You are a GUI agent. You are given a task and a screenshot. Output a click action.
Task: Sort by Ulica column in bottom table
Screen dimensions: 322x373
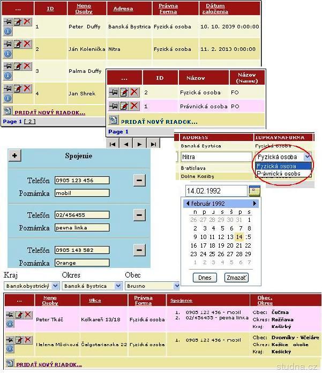point(95,301)
